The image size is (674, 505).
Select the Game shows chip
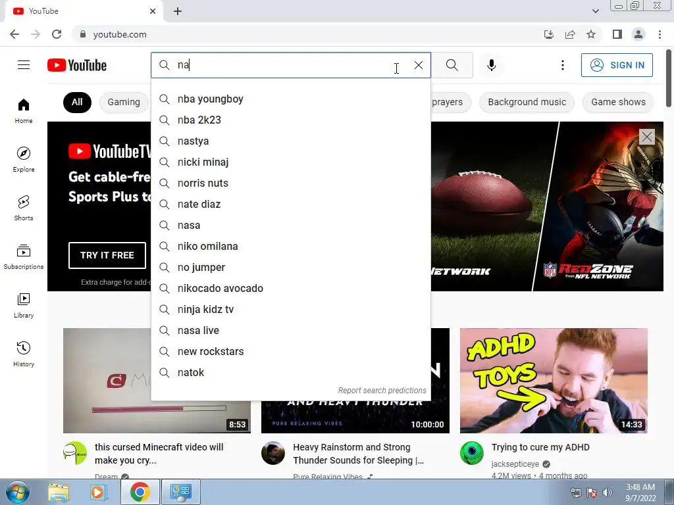[618, 102]
